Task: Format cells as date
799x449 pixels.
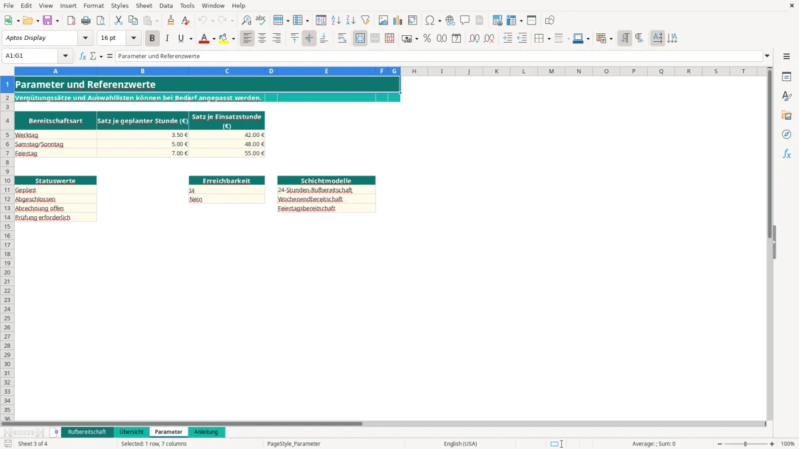Action: pos(457,39)
